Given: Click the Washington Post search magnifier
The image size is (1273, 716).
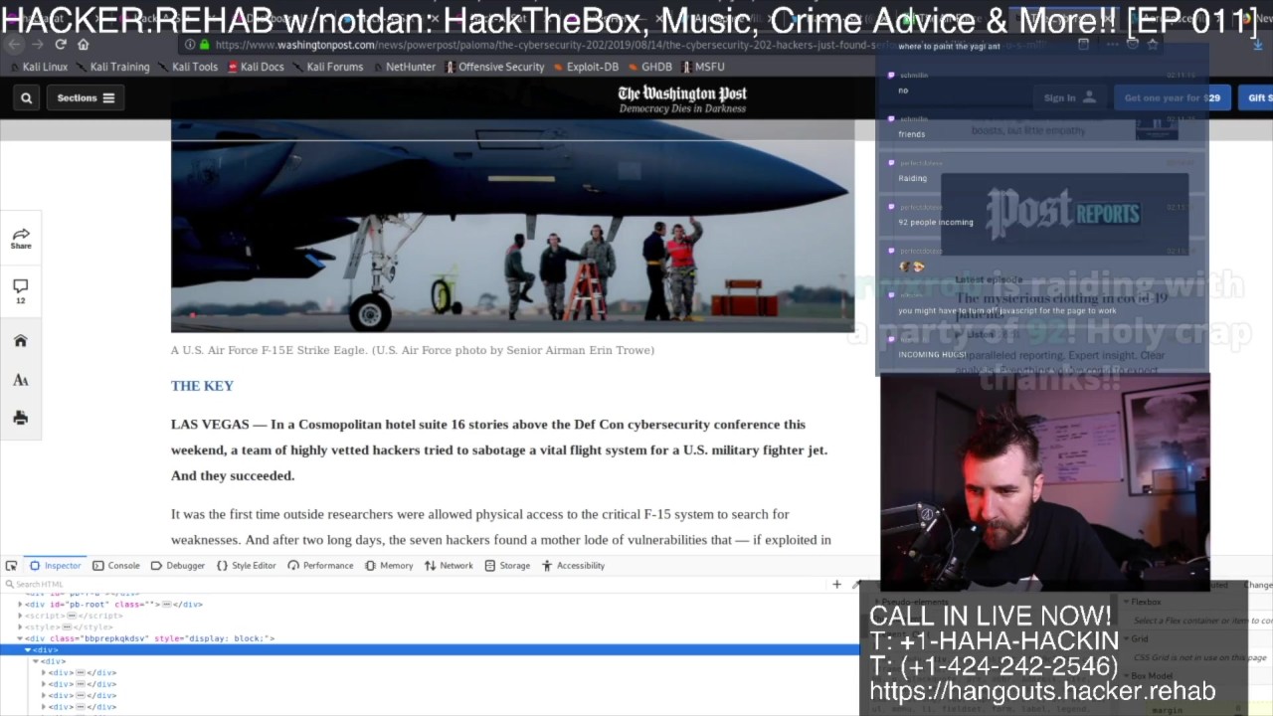Looking at the screenshot, I should pyautogui.click(x=27, y=97).
